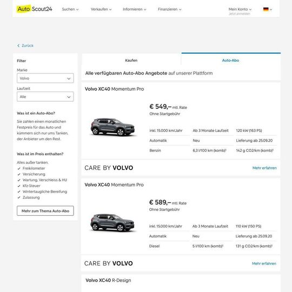This screenshot has width=292, height=292.
Task: Open the Suchen navigation menu
Action: 70,9
